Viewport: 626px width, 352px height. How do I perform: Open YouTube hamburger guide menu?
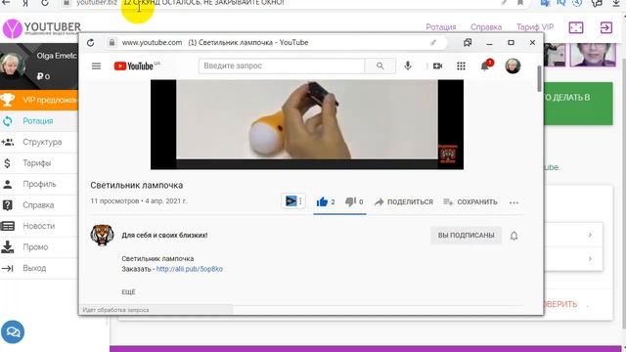click(96, 66)
